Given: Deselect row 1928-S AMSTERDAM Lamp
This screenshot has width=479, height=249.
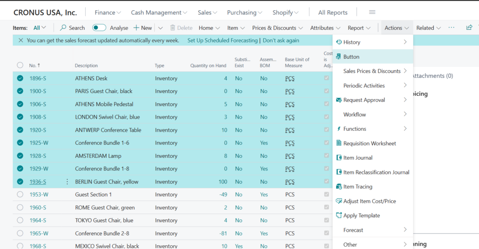Looking at the screenshot, I should coord(20,156).
